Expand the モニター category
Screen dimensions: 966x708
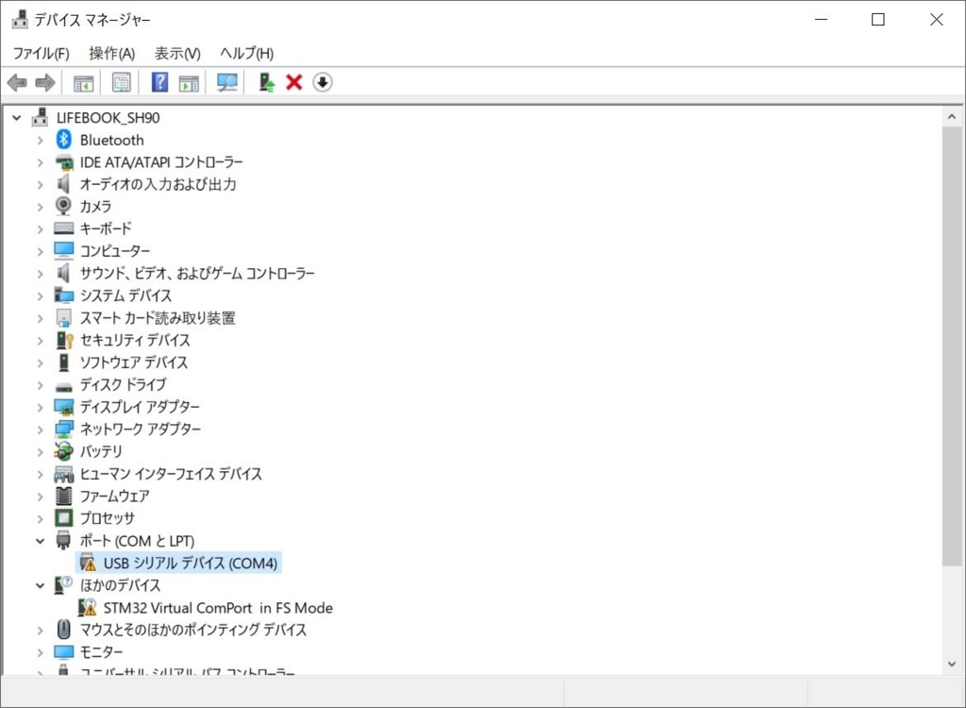click(40, 652)
